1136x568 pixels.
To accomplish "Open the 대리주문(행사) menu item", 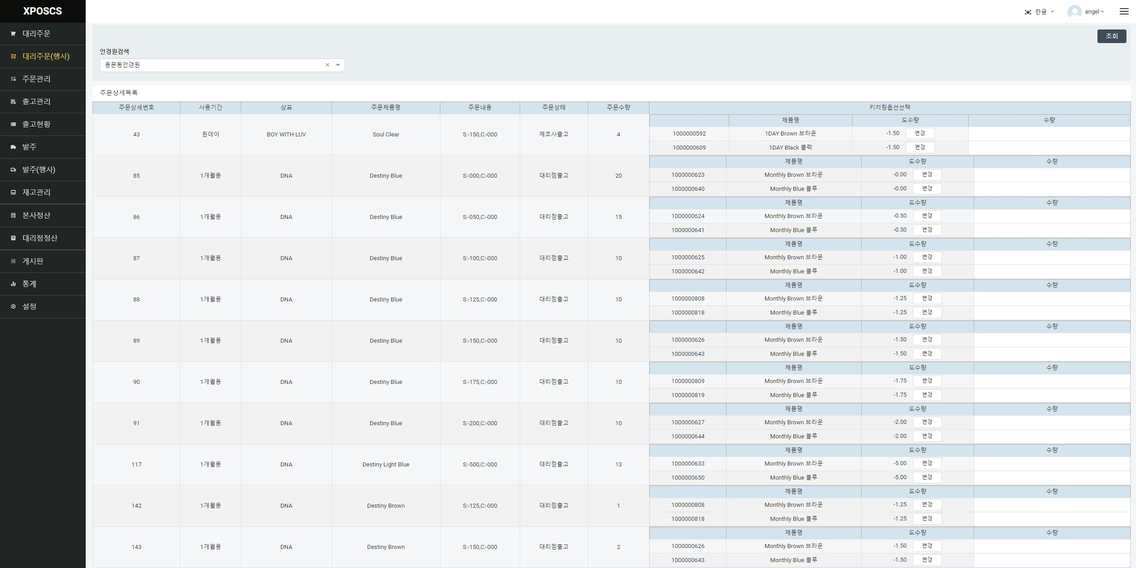I will point(46,57).
